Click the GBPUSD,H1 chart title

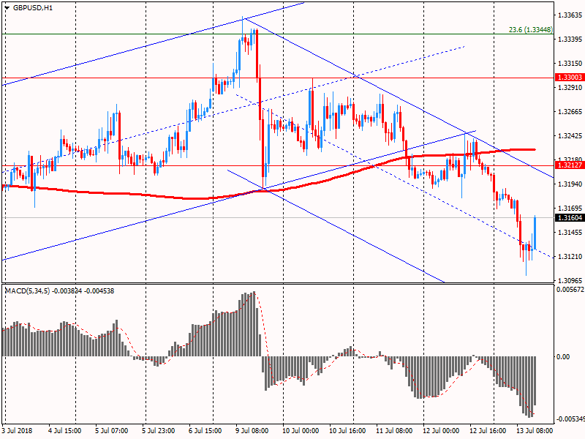point(33,7)
